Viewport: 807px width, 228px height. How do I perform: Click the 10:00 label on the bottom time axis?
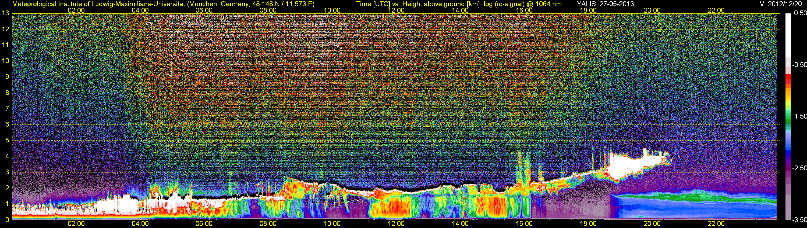click(332, 224)
